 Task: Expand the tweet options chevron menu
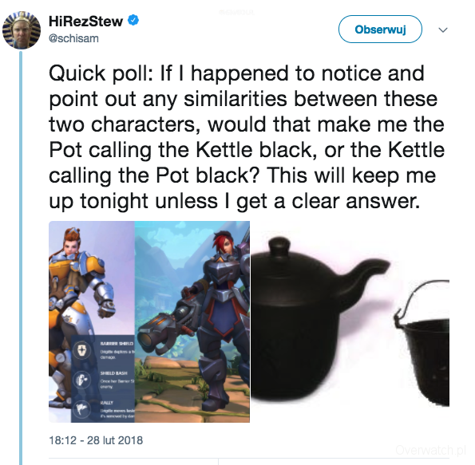click(x=443, y=30)
